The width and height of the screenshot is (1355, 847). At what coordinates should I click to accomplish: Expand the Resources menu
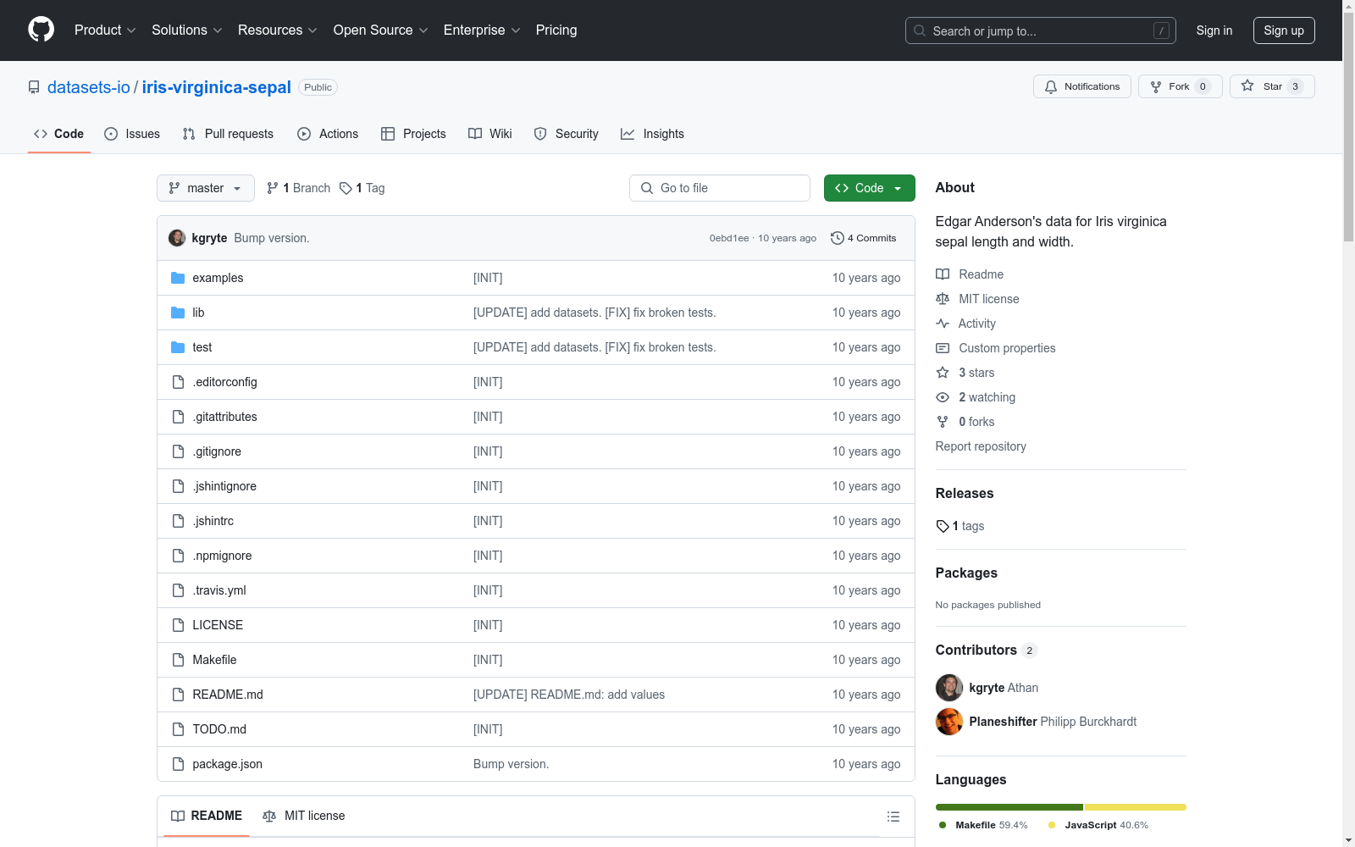pos(278,30)
